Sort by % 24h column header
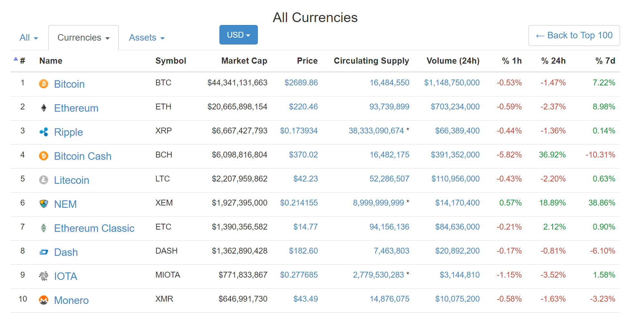Image resolution: width=627 pixels, height=313 pixels. [553, 61]
